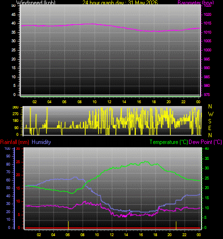
Task: Click hour label 00 under the windspeed graph
Action: point(198,102)
